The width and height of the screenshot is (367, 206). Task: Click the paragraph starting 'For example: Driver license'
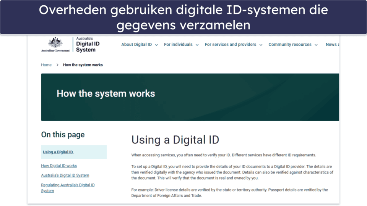(230, 193)
